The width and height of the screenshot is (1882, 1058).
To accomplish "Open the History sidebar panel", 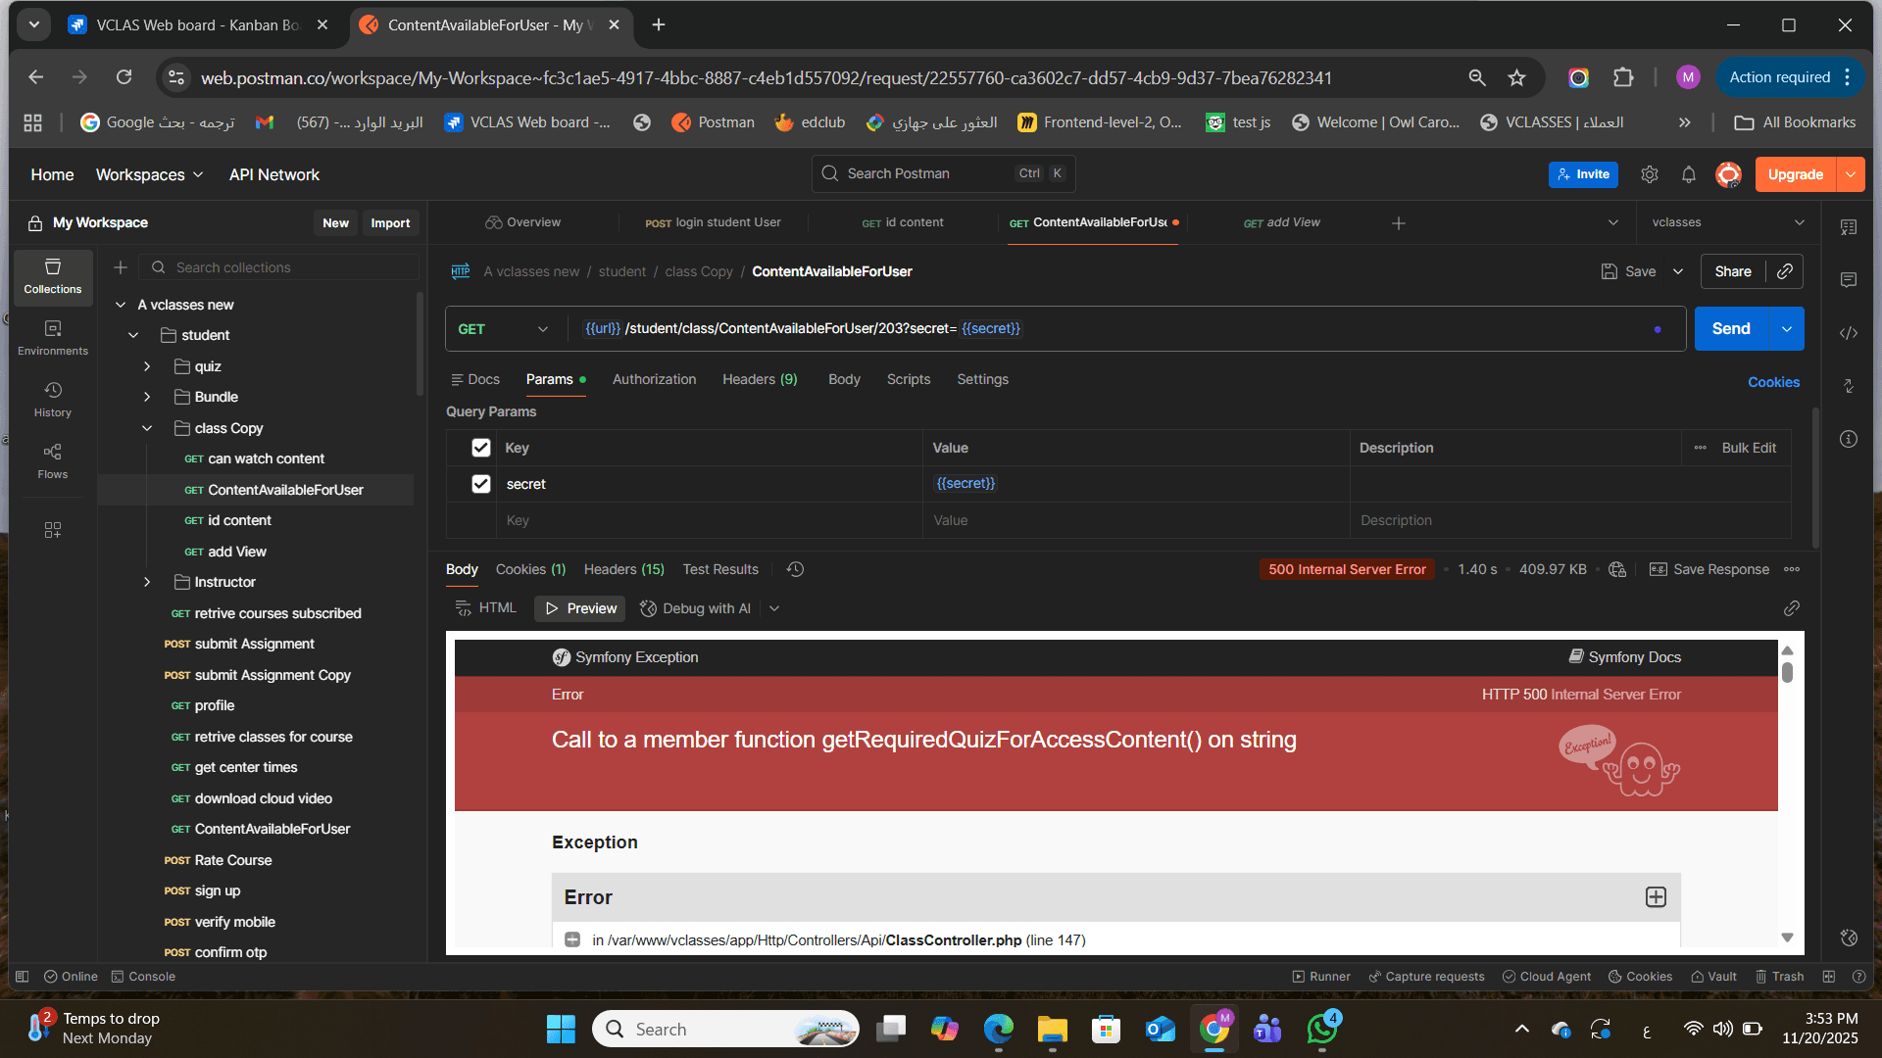I will click(x=53, y=399).
